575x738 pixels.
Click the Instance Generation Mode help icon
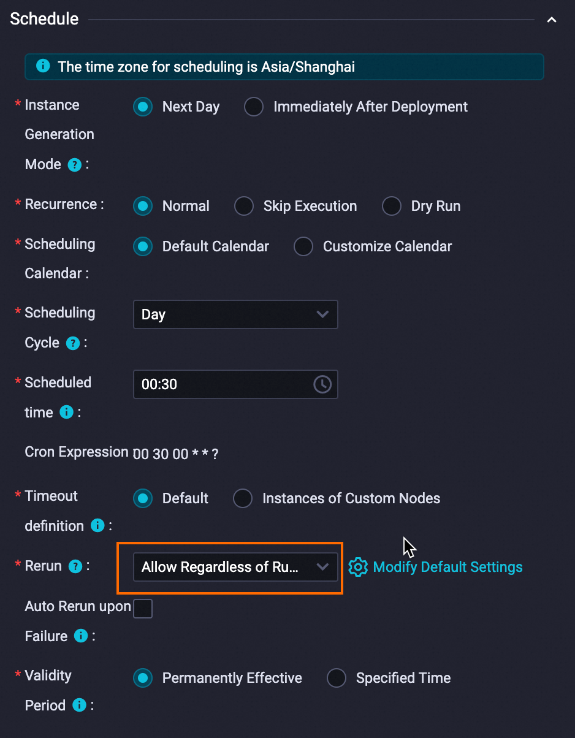(74, 165)
